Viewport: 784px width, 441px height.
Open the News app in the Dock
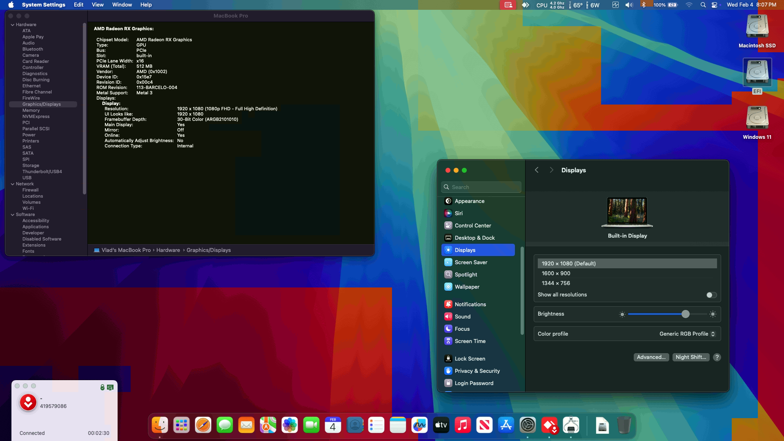[484, 425]
